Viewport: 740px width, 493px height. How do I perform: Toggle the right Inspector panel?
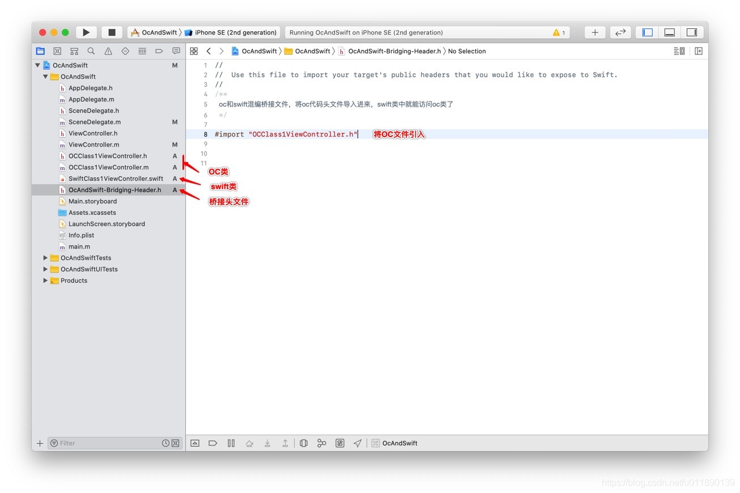click(692, 32)
